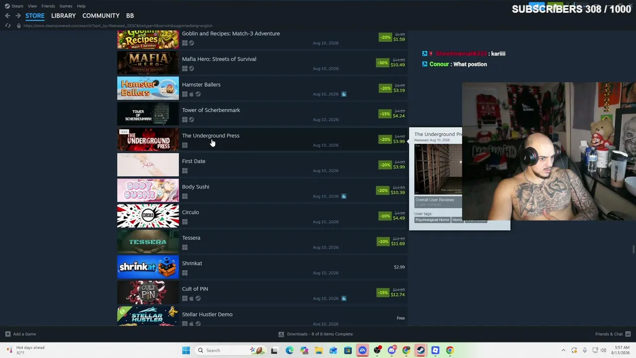The image size is (636, 358).
Task: Open the Steam menu
Action: 14,6
